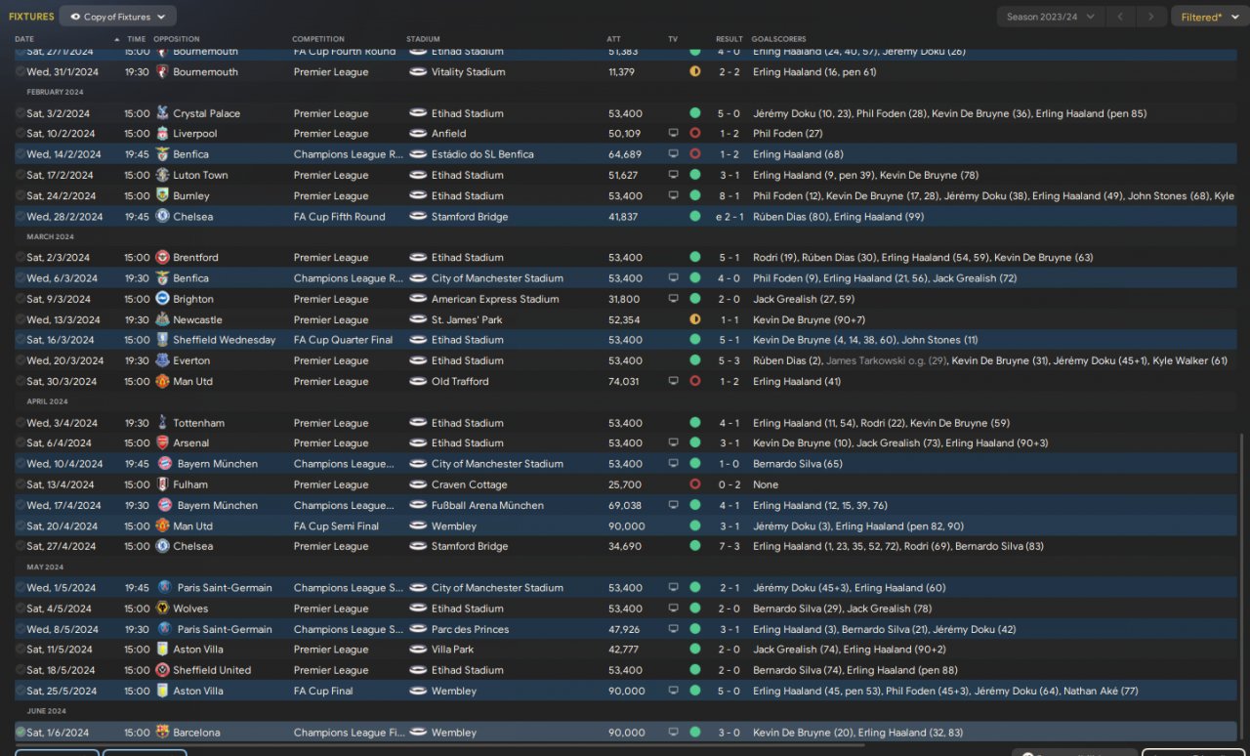Click the 'Kevin De Bruyne (90+7)' goalscorer text
Image resolution: width=1250 pixels, height=756 pixels.
[x=811, y=319]
